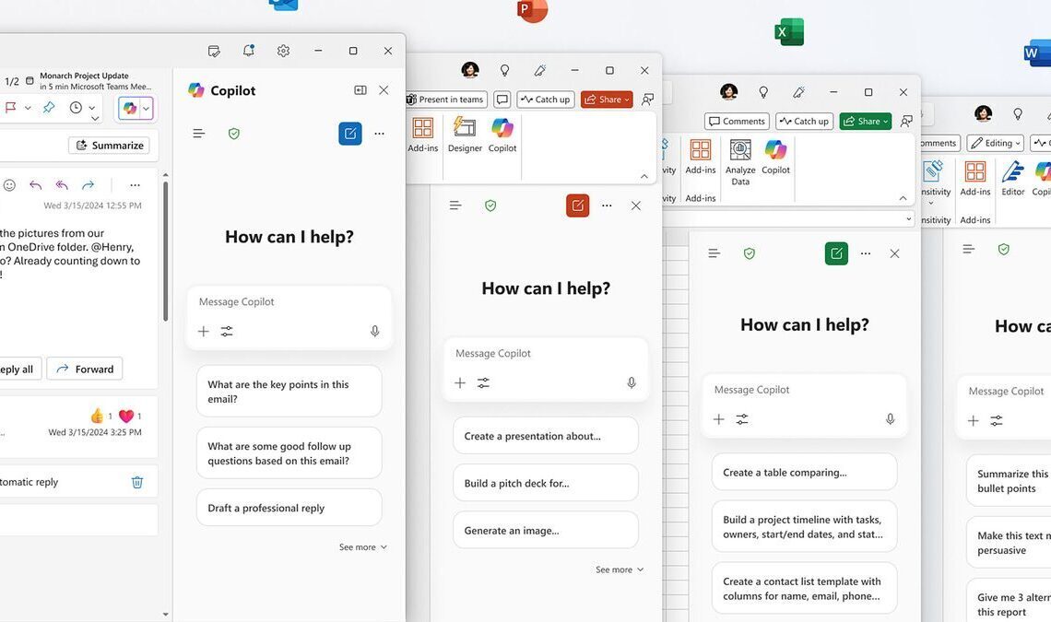Open tuning sliders icon in Outlook Copilot
The width and height of the screenshot is (1051, 622).
point(227,331)
